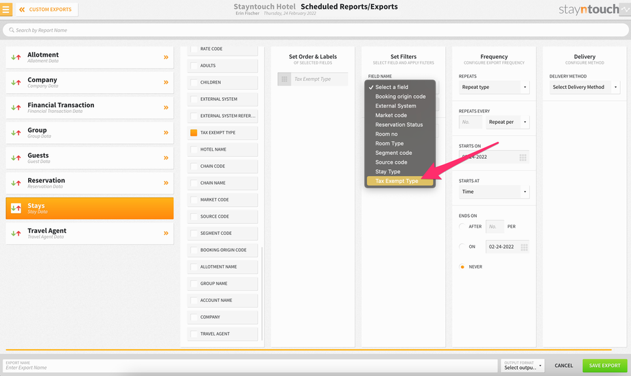The image size is (631, 376).
Task: Click the Tax Exempt Type label field
Action: coord(320,79)
